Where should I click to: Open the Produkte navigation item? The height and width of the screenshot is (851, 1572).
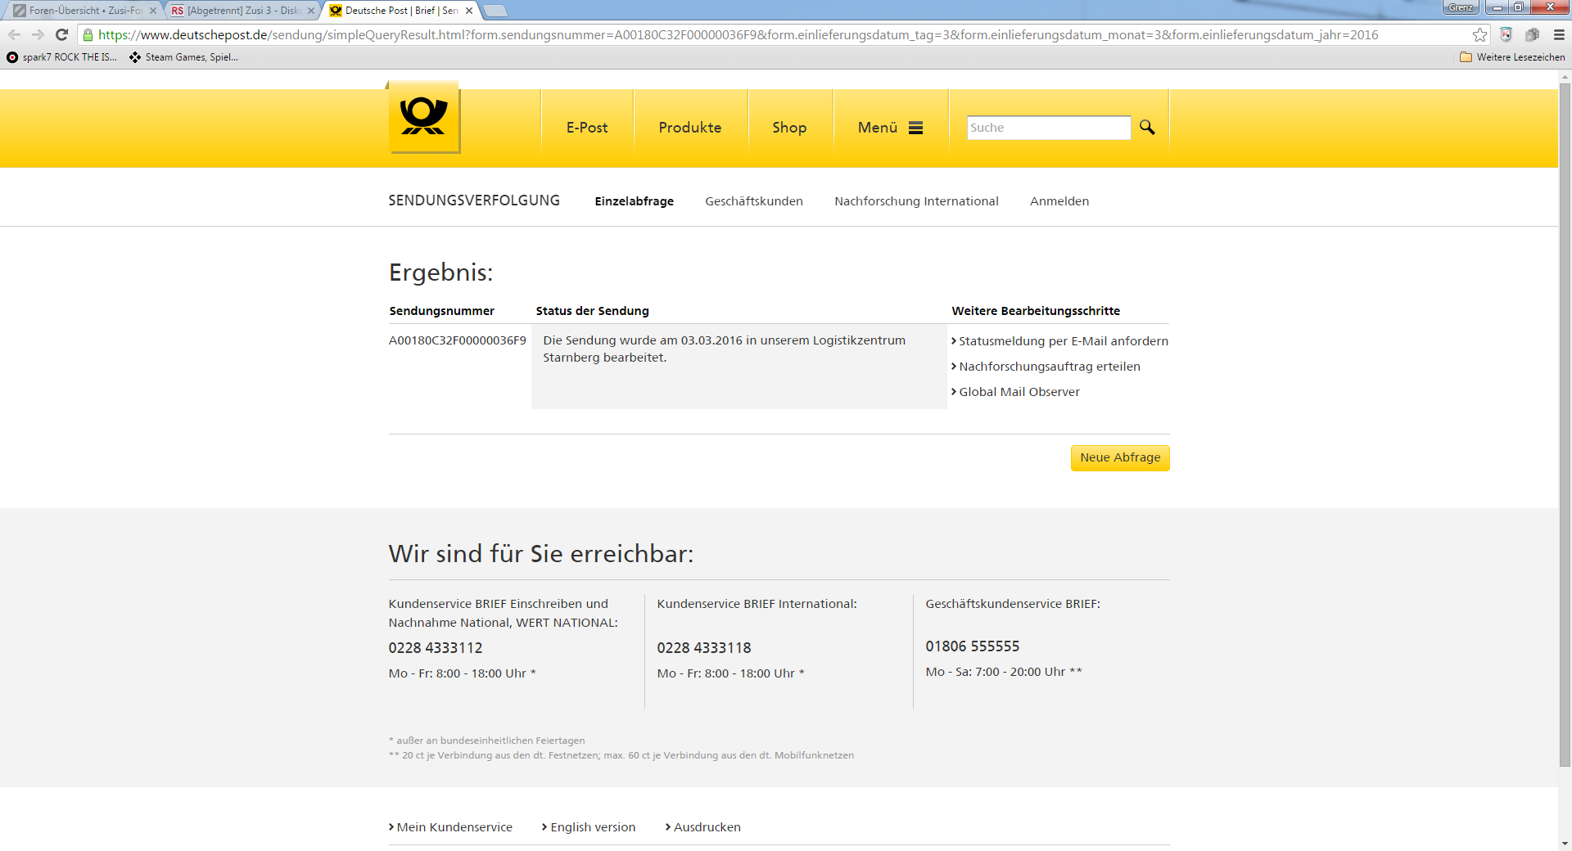point(690,128)
